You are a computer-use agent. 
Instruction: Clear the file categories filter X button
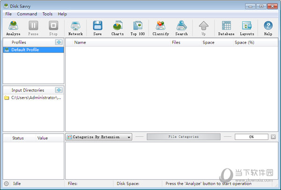click(274, 137)
